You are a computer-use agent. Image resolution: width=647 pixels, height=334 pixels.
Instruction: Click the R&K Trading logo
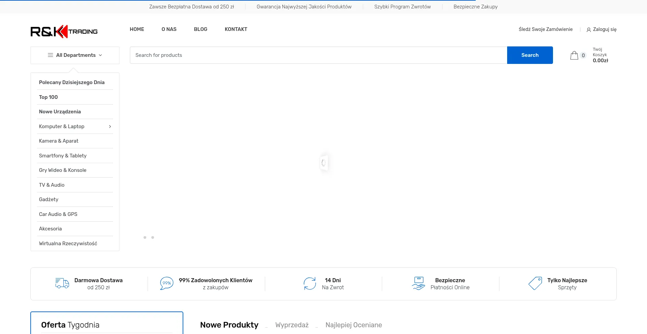[64, 32]
